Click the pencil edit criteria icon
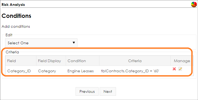The image size is (198, 100). 180,69
